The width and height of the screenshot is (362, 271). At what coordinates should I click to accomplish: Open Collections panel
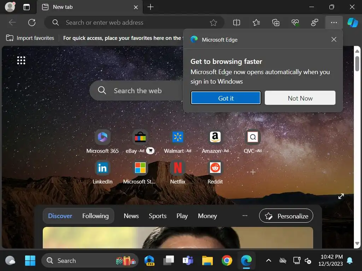pyautogui.click(x=276, y=23)
